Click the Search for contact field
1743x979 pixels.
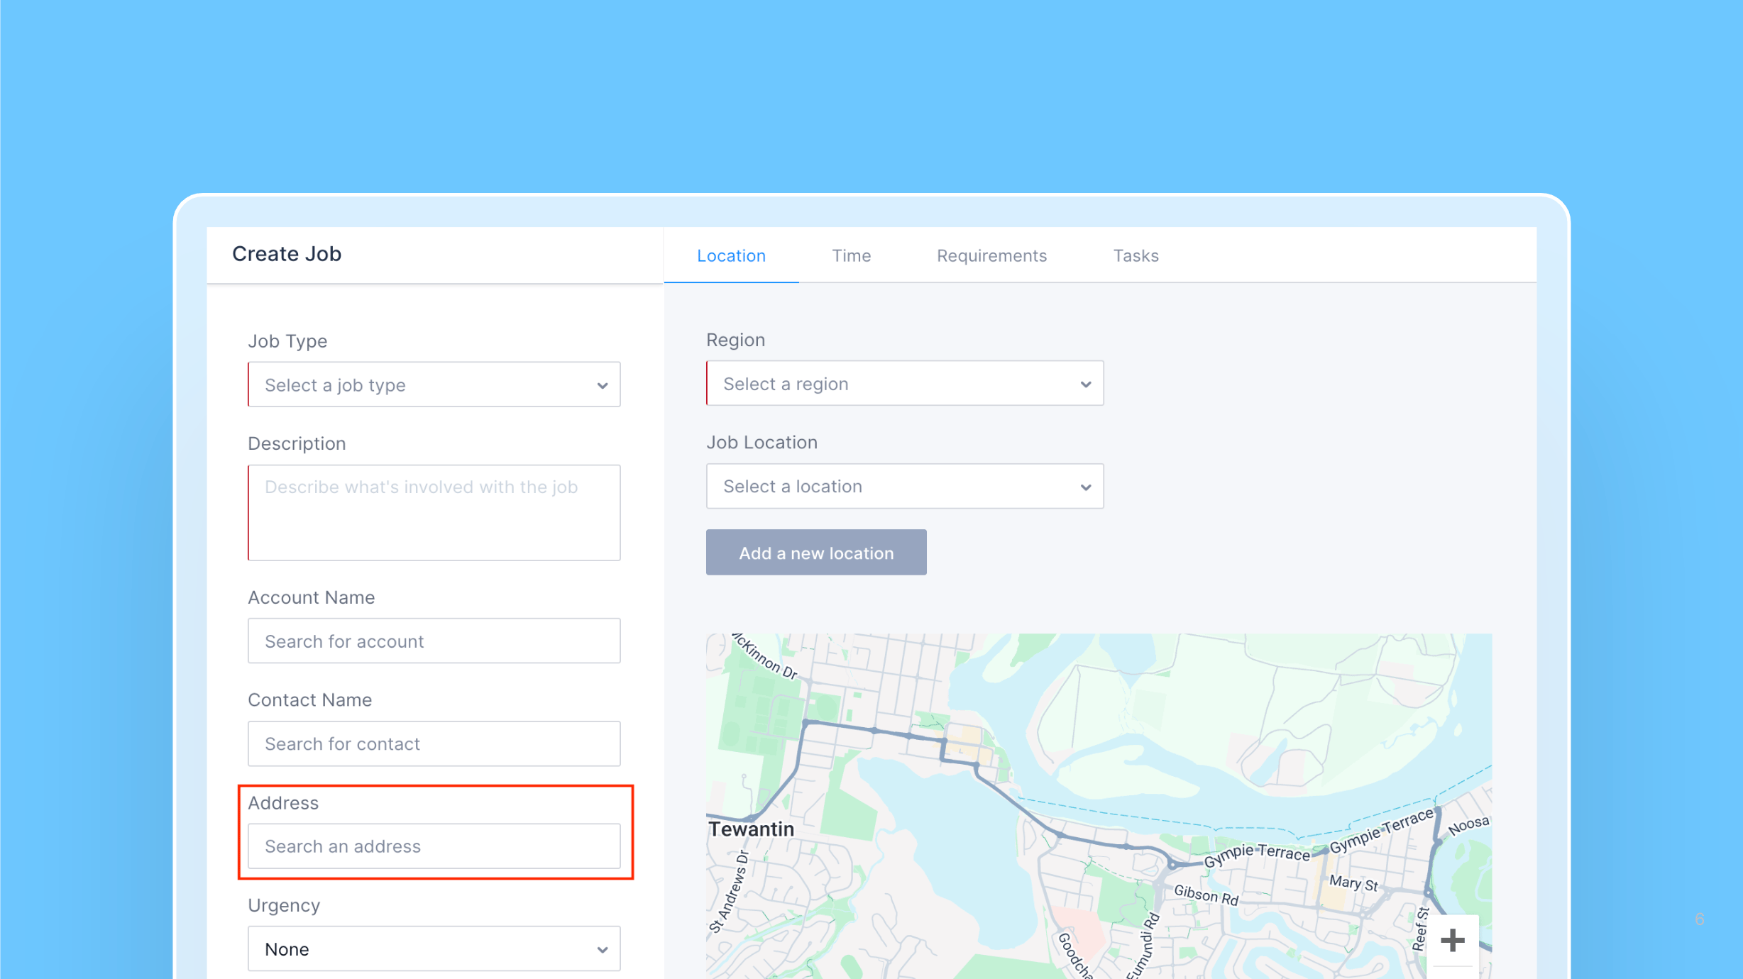[x=434, y=743]
